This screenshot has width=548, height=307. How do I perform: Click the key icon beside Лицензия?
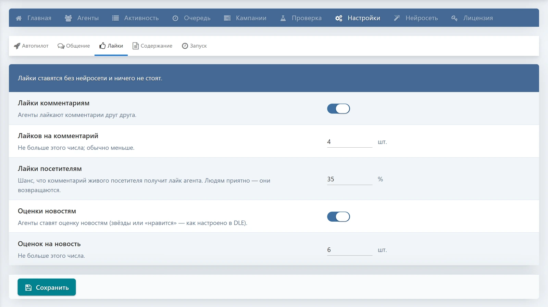454,18
